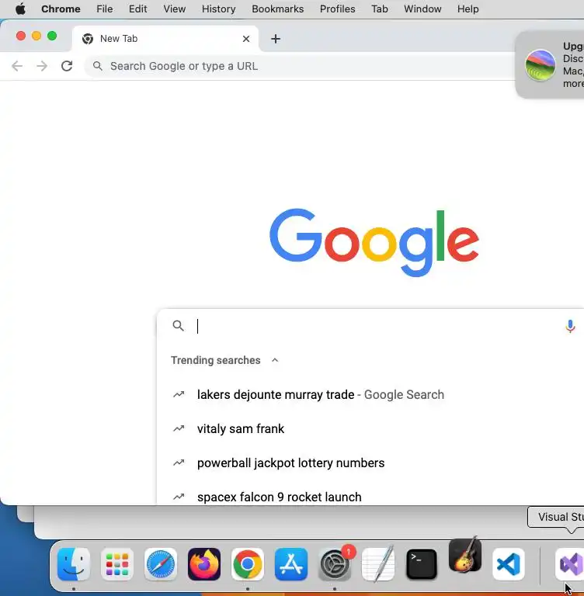Open the Window menu
The width and height of the screenshot is (584, 596).
(x=422, y=9)
